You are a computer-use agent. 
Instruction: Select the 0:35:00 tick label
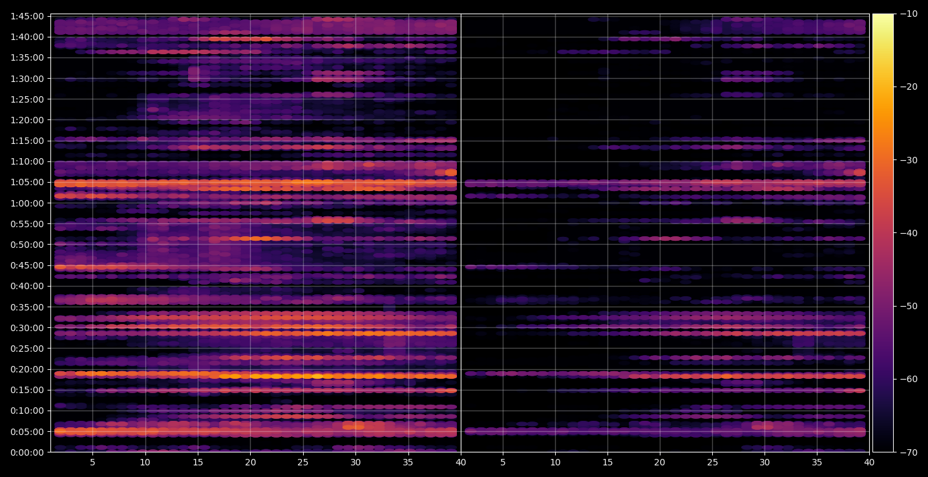point(27,307)
